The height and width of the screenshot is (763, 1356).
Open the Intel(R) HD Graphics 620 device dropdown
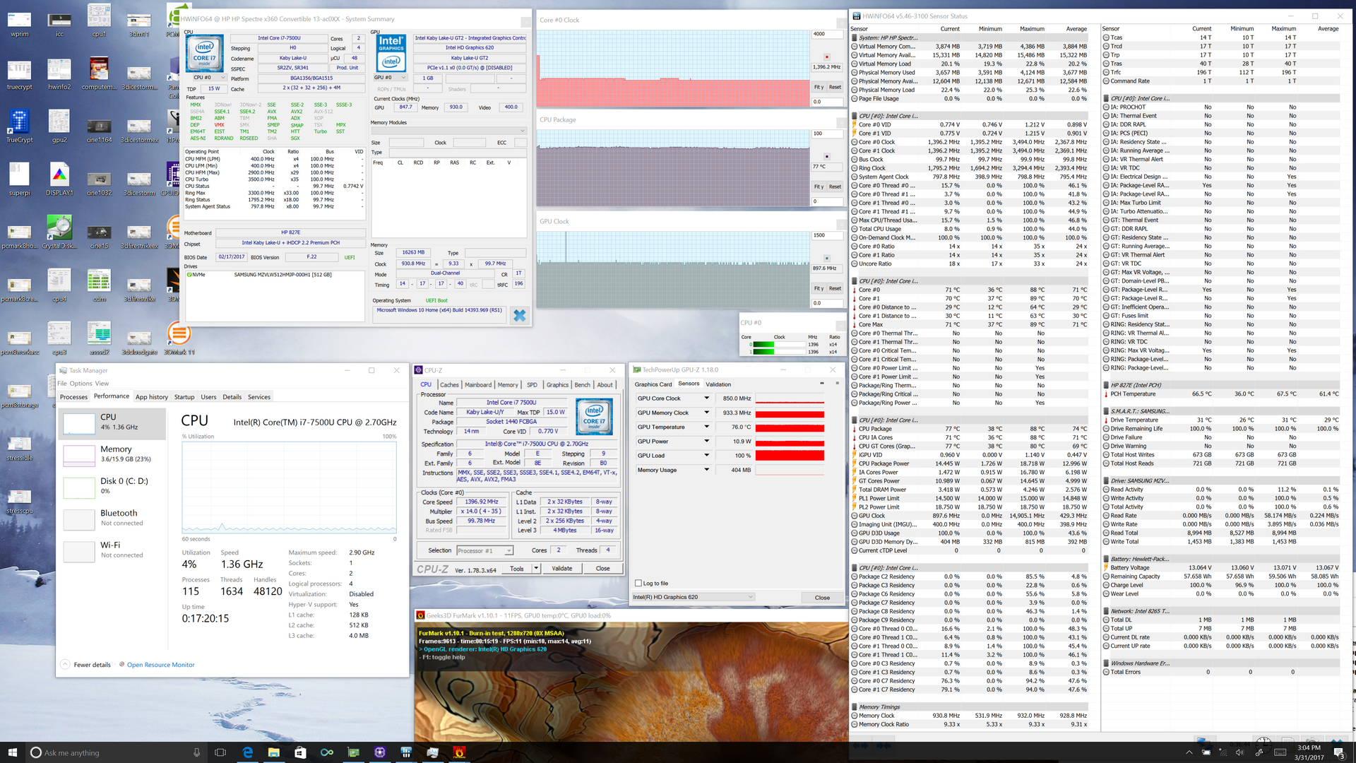point(750,597)
